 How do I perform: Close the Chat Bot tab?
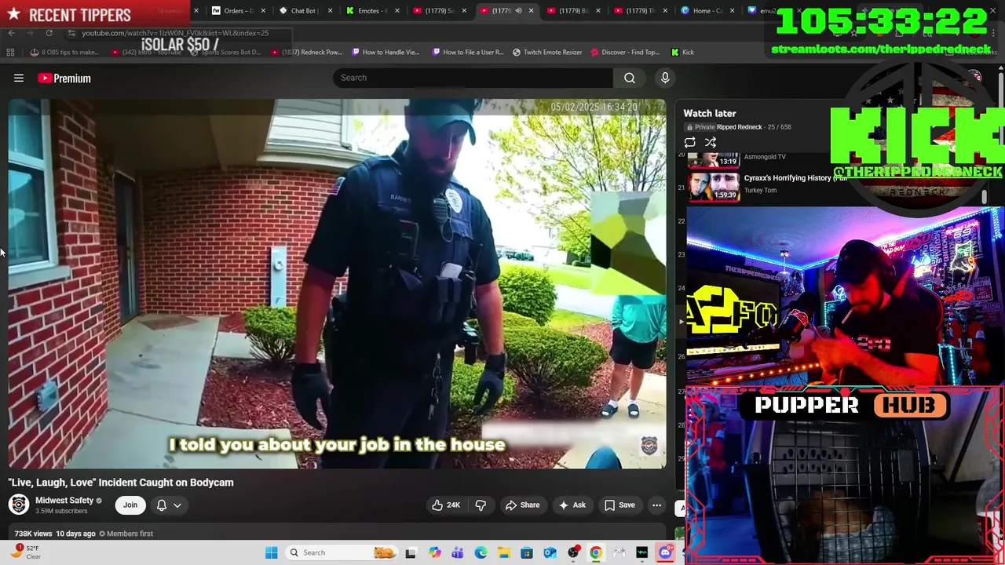point(331,11)
